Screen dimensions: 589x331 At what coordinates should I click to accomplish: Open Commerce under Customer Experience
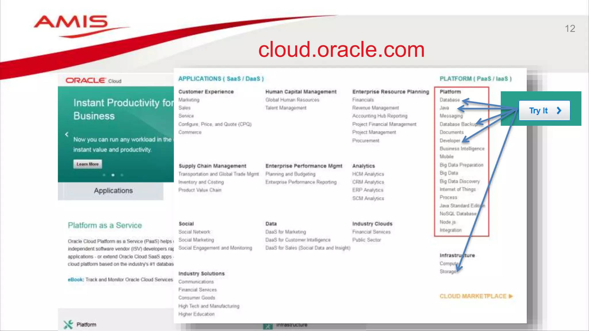[190, 132]
